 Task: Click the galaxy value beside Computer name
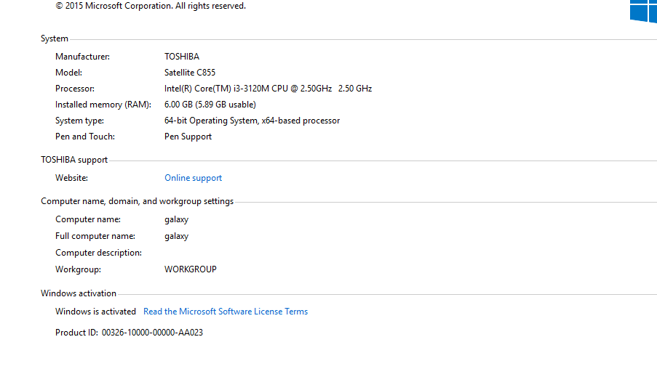tap(176, 219)
